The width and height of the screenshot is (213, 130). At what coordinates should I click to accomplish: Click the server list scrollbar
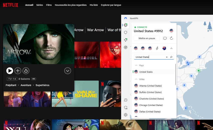175,74
